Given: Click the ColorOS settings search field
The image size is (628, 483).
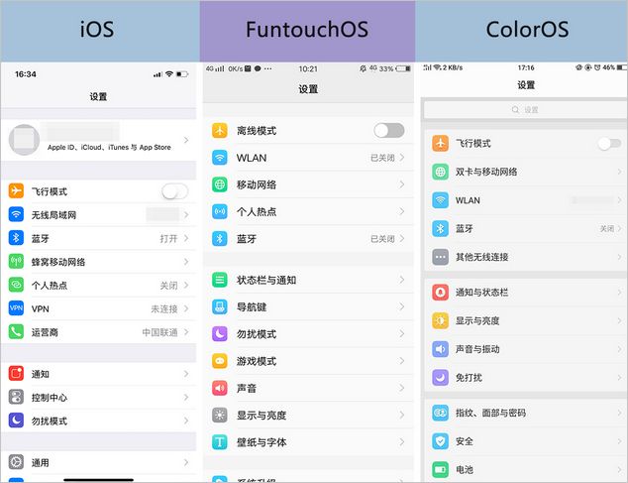Looking at the screenshot, I should coord(525,109).
